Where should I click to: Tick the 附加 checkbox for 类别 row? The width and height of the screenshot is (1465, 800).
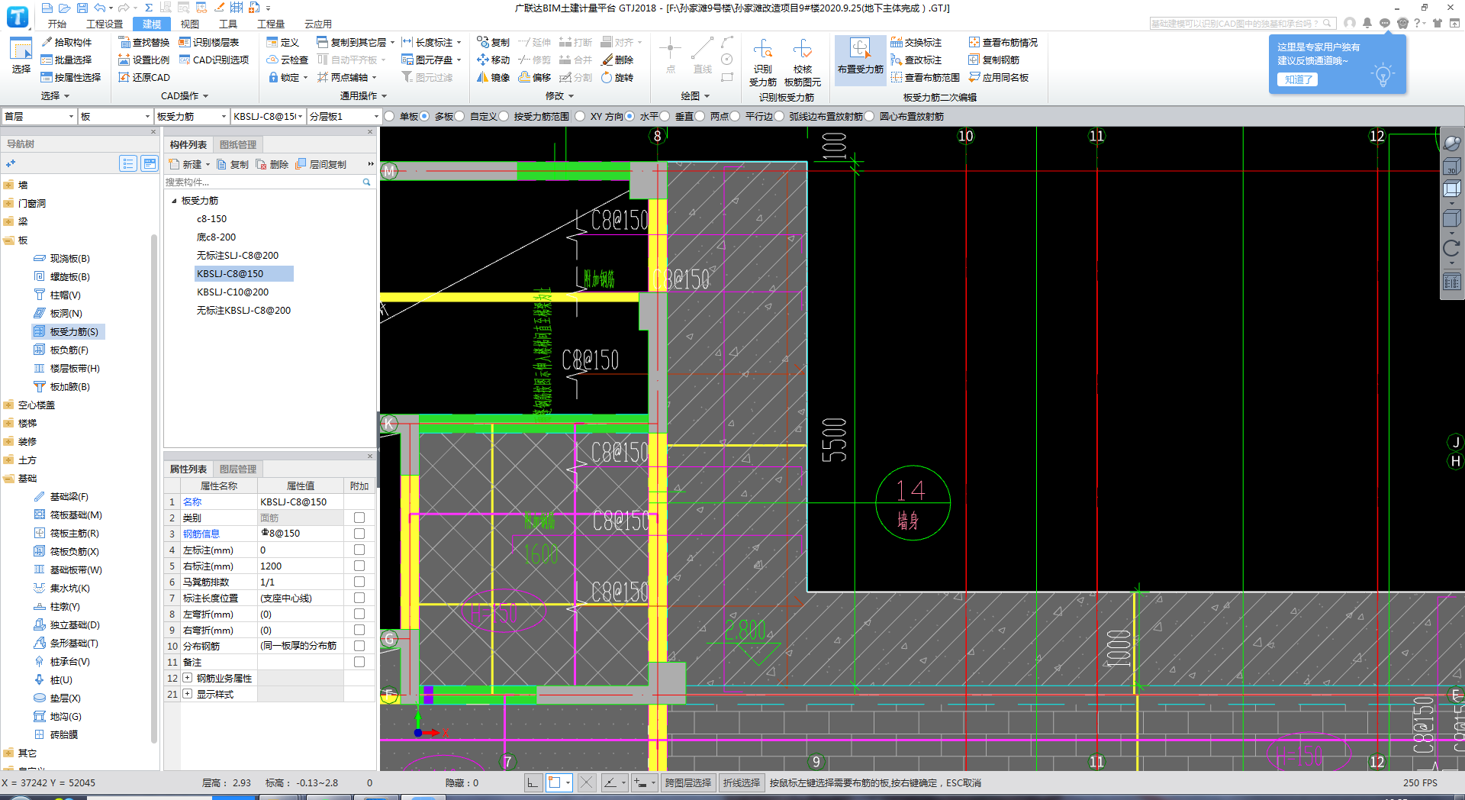click(359, 518)
